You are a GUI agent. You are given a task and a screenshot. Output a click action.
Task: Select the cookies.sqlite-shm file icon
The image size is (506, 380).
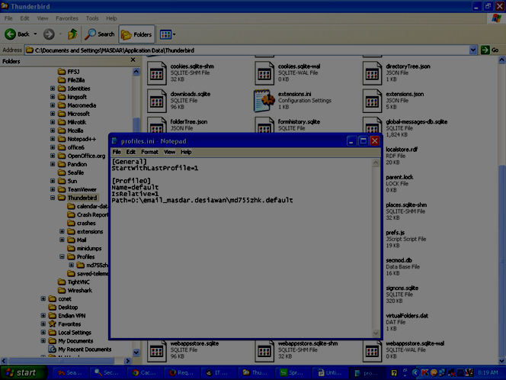pos(157,72)
